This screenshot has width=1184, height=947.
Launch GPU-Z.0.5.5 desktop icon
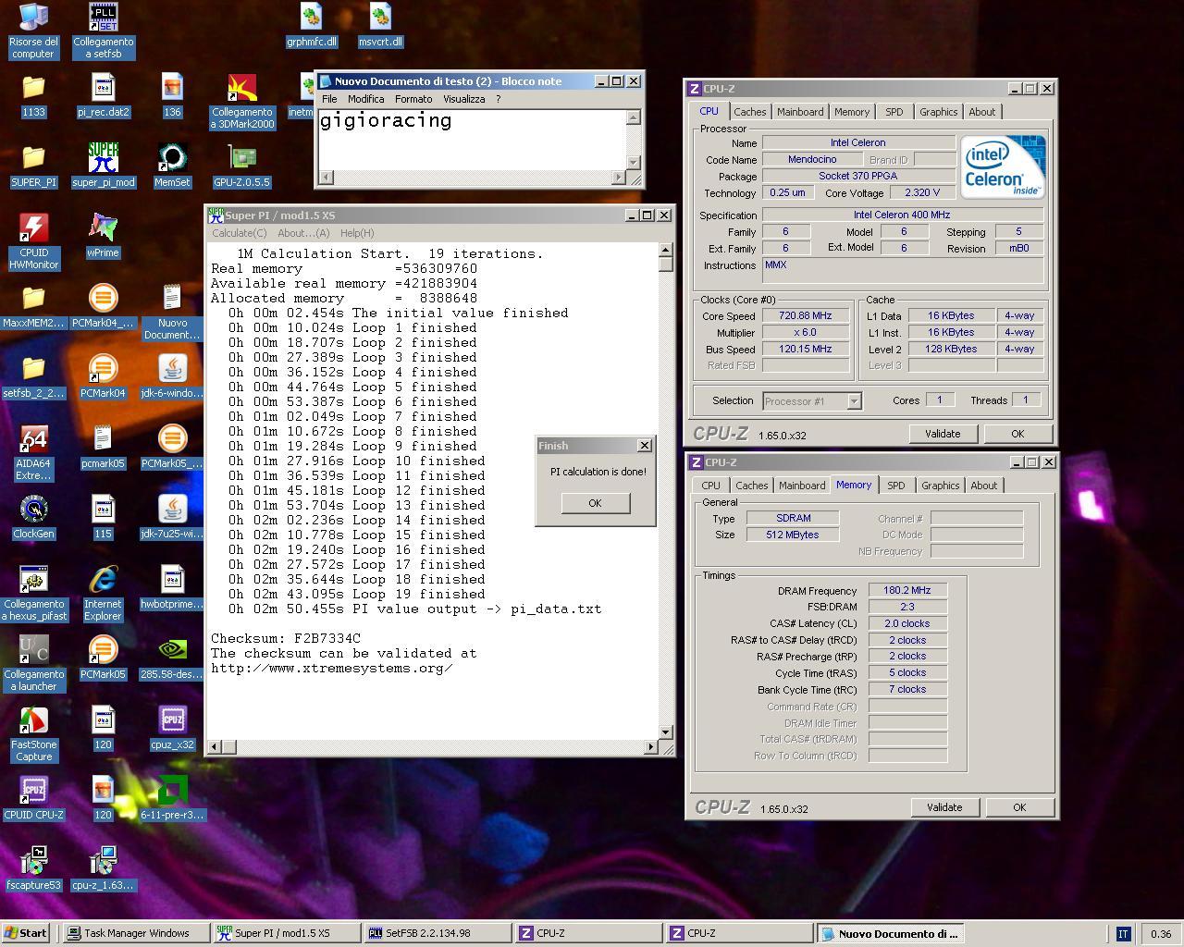coord(242,166)
